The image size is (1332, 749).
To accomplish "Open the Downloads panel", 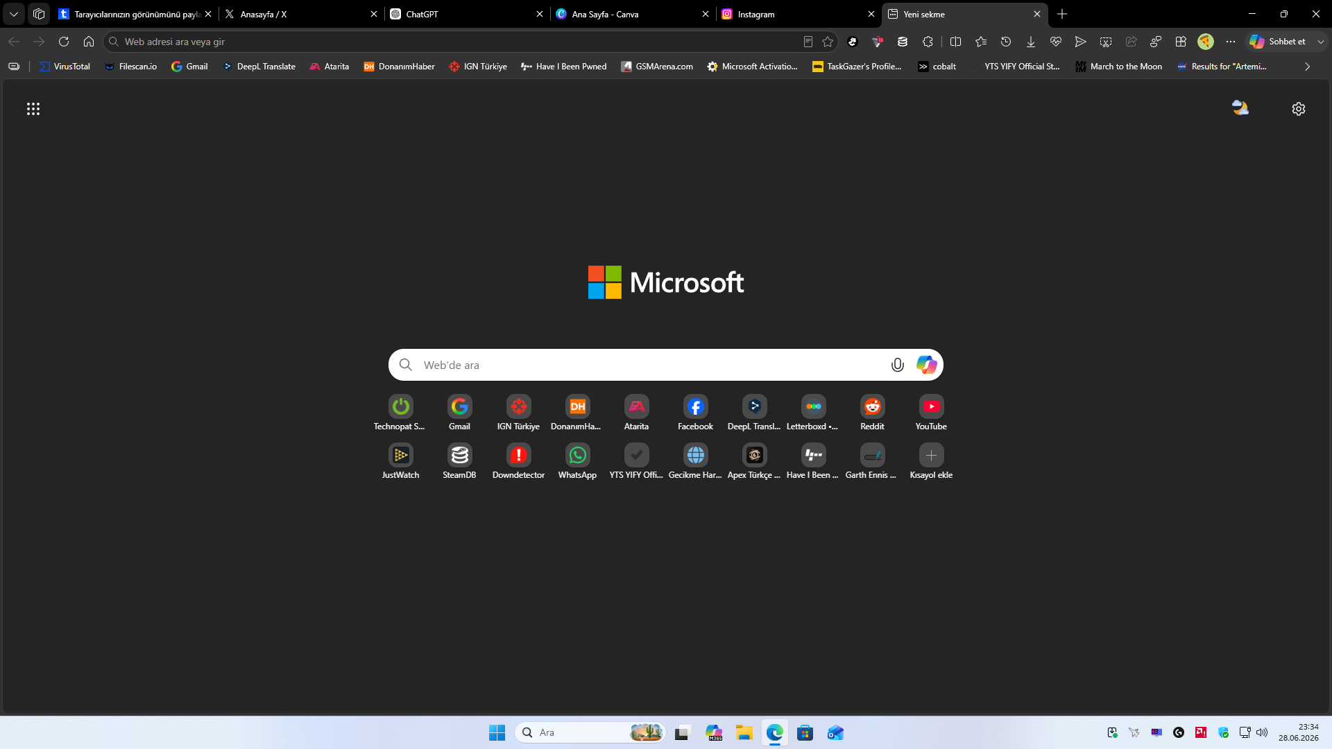I will click(1031, 42).
